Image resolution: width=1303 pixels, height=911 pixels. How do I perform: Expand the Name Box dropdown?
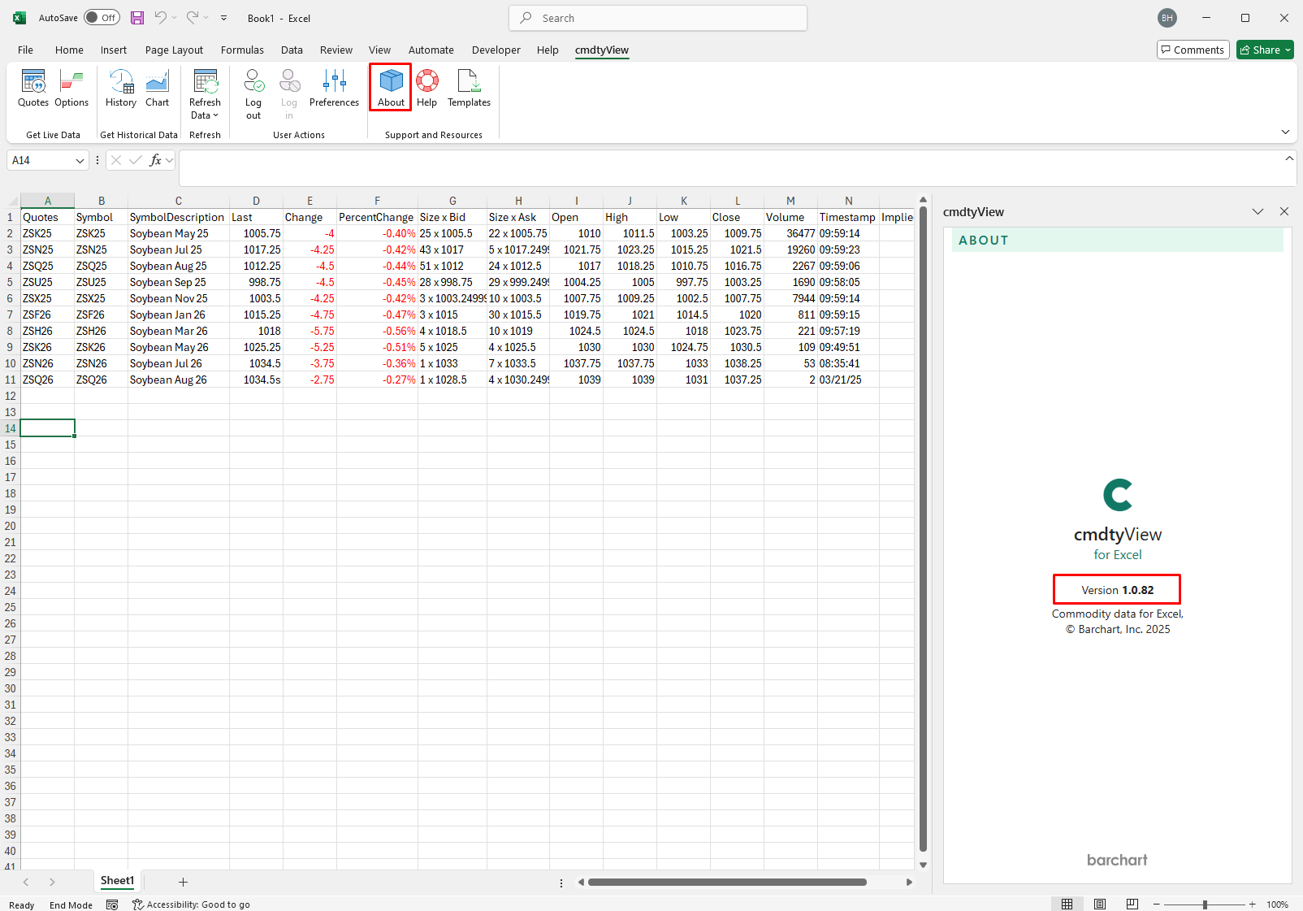coord(80,161)
